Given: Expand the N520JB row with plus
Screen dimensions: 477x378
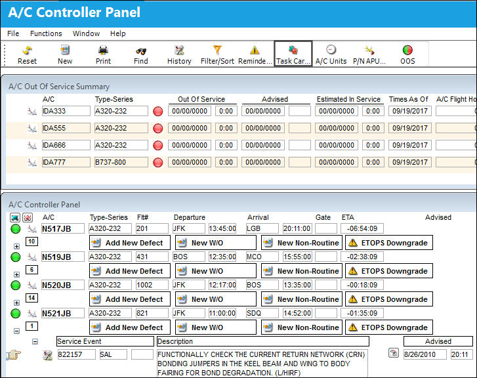Looking at the screenshot, I should pyautogui.click(x=17, y=303).
